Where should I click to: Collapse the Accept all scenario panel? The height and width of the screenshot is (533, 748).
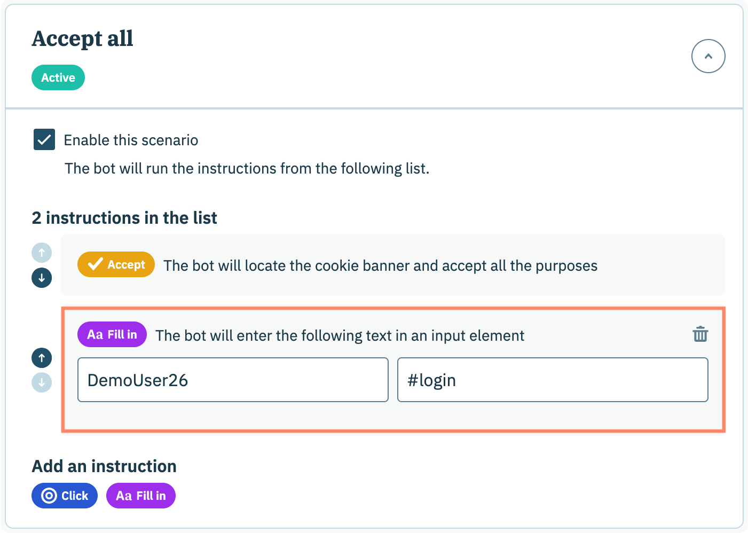(708, 56)
